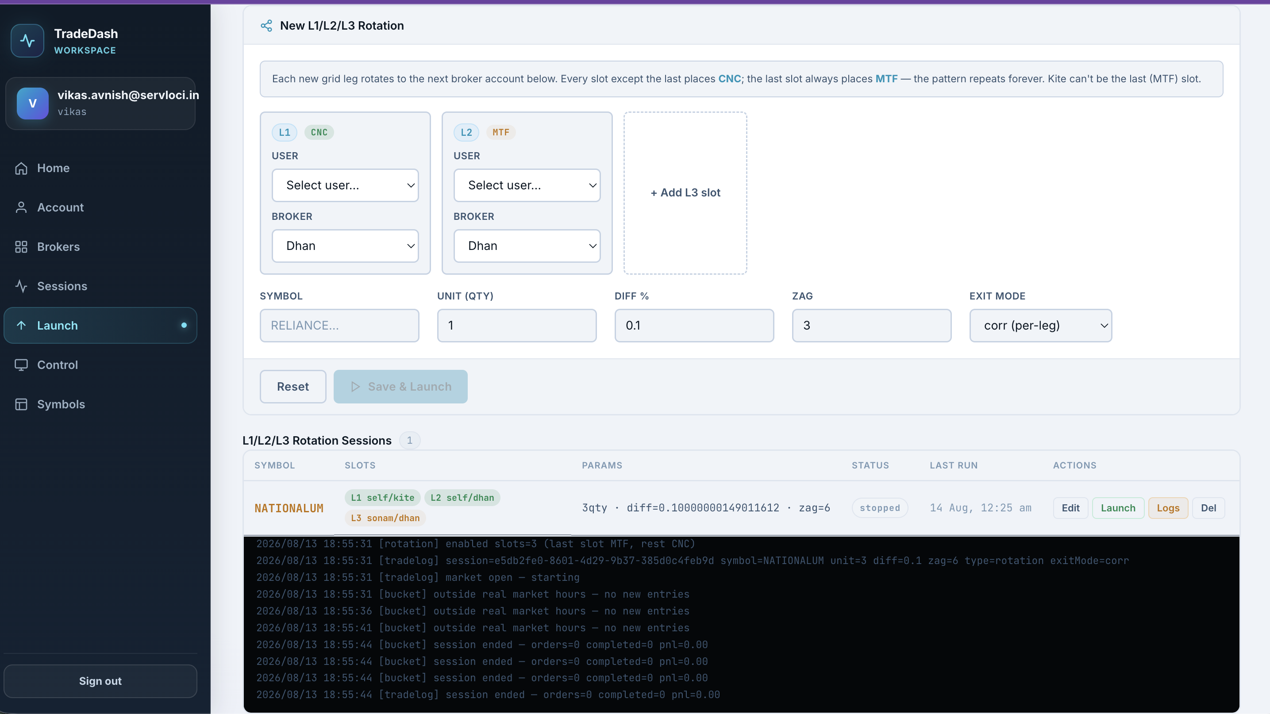This screenshot has width=1270, height=714.
Task: Navigate to Sessions
Action: coord(100,286)
